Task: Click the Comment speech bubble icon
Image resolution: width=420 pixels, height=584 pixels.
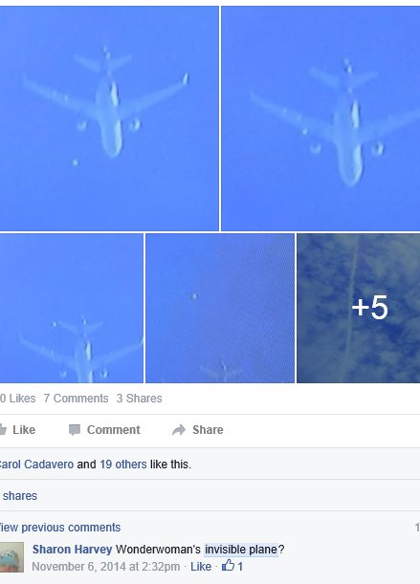Action: point(75,430)
